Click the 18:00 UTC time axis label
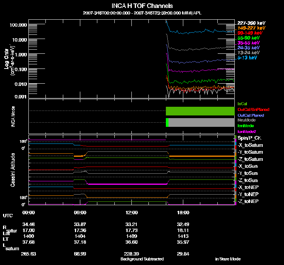The width and height of the screenshot is (284, 265). pyautogui.click(x=184, y=213)
